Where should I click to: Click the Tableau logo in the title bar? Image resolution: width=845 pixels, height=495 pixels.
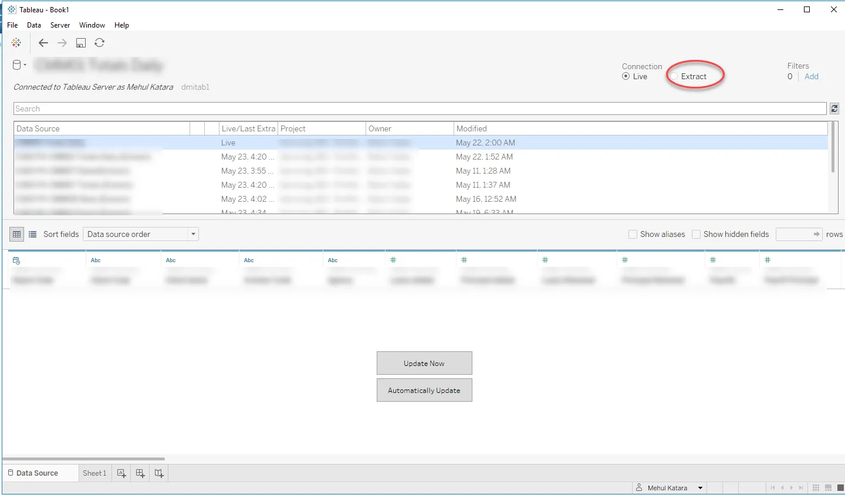pyautogui.click(x=12, y=9)
